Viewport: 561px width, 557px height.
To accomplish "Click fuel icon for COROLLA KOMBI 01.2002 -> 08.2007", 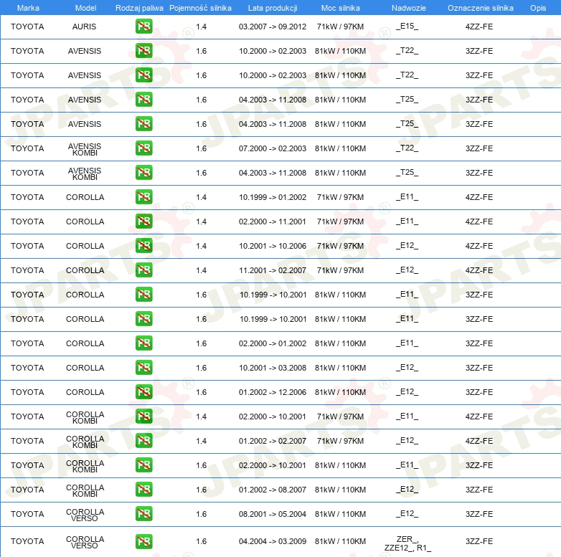I will click(x=143, y=490).
